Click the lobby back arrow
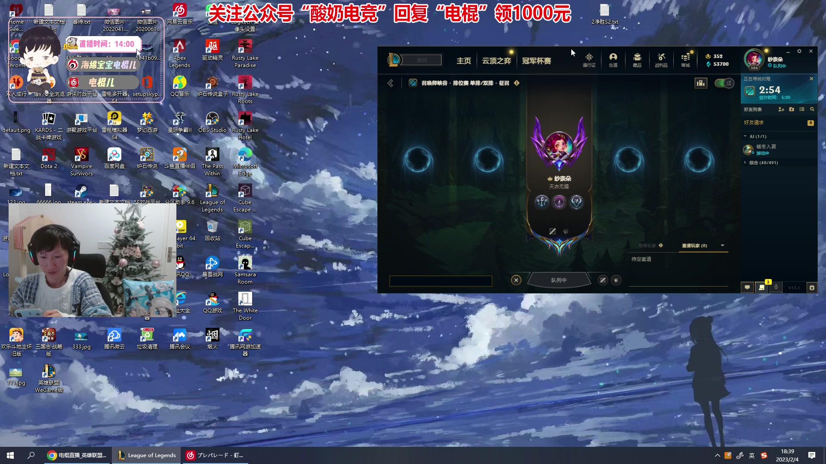Screen dimensions: 826x464 pos(390,83)
